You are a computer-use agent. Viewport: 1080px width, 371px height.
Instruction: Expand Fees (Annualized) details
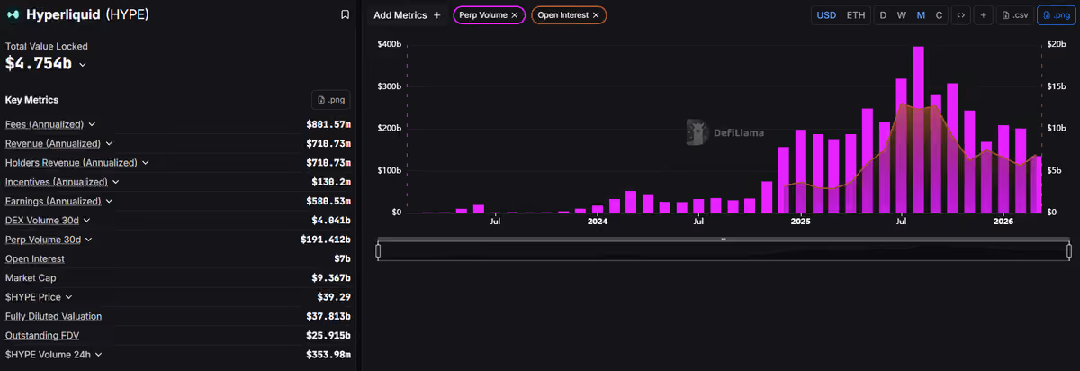pos(92,124)
